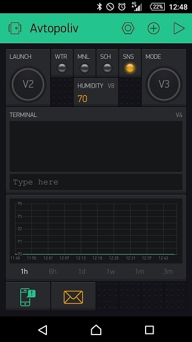Screen dimensions: 192x342
Task: Tap the Bluetooth status bar icon
Action: click(x=99, y=7)
